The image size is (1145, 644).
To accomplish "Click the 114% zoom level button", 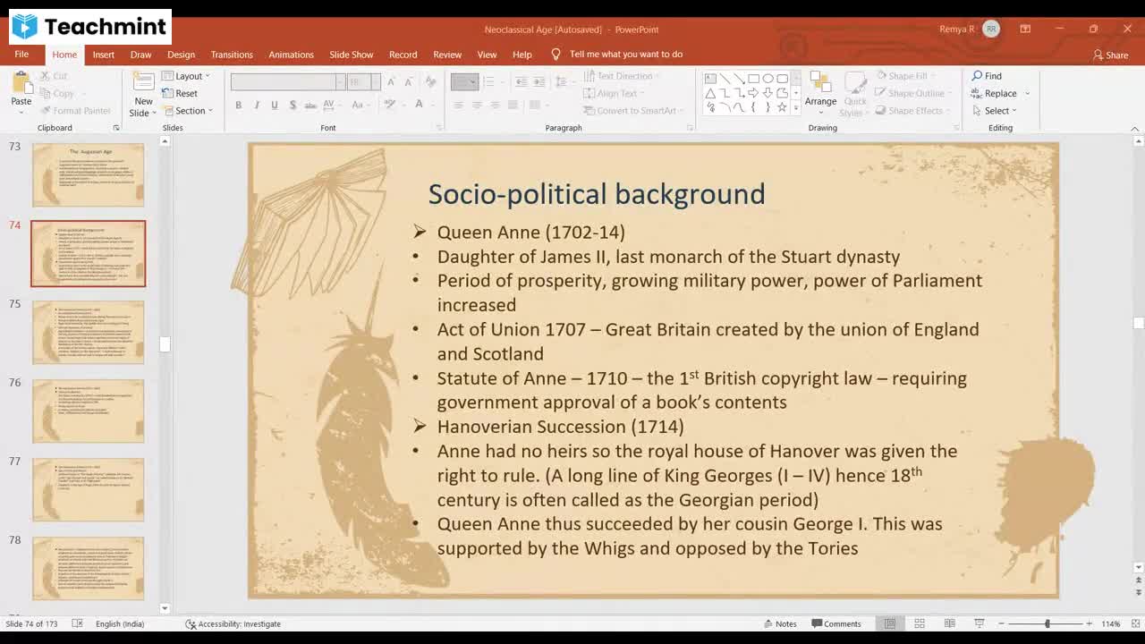I will coord(1111,623).
